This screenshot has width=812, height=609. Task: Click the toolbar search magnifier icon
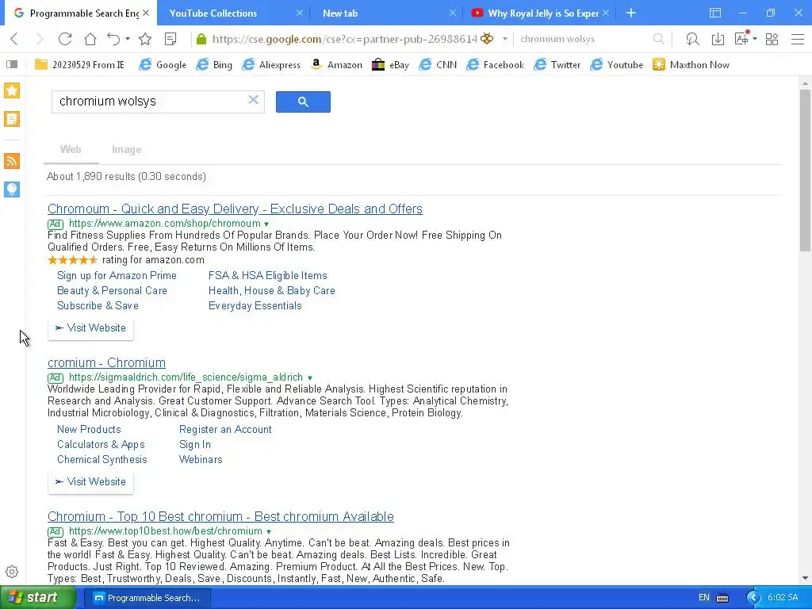[x=658, y=39]
